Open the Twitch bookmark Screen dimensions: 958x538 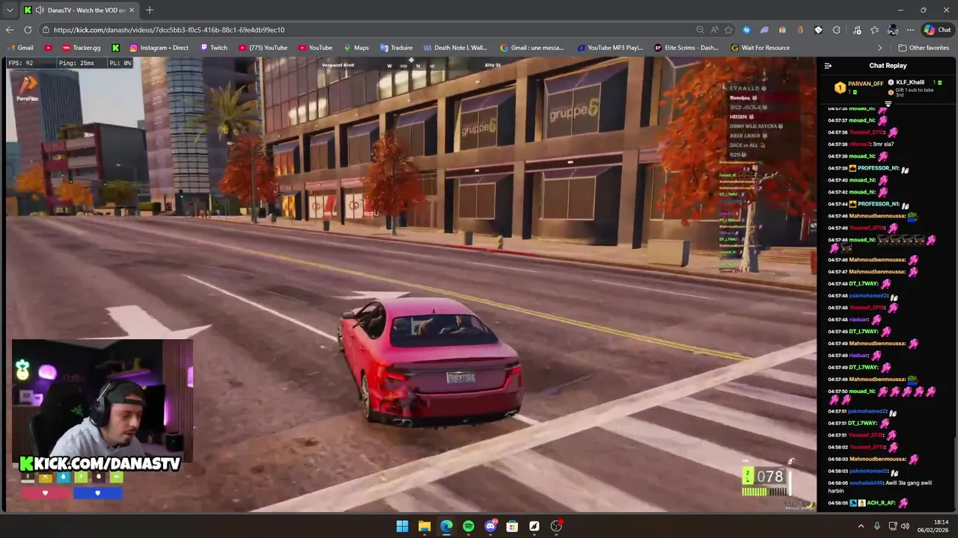point(213,48)
